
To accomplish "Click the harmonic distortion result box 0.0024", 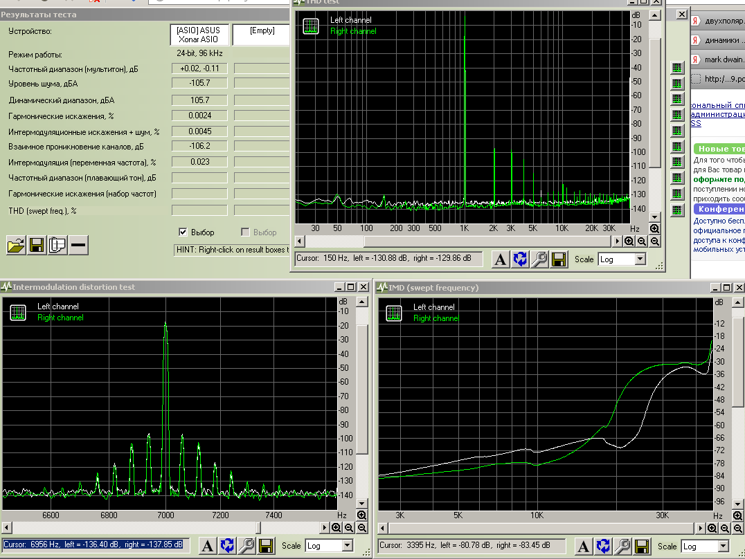I will tap(199, 116).
